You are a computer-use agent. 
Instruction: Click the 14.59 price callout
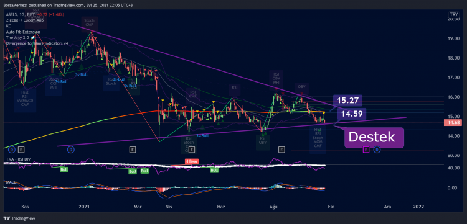pos(352,114)
